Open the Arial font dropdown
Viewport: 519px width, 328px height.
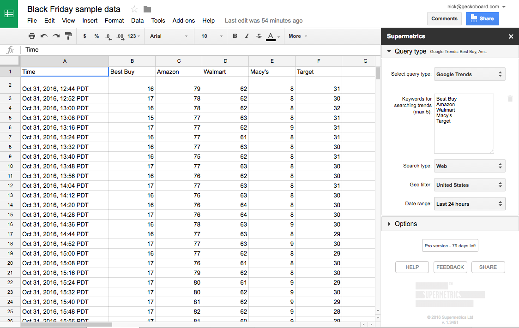point(169,36)
